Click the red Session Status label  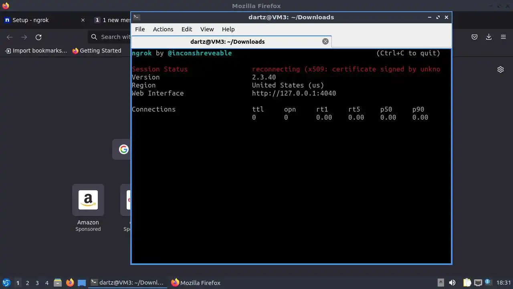160,69
